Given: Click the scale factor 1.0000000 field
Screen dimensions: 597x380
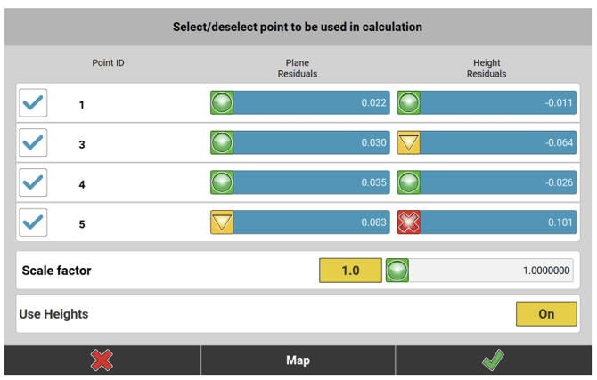Looking at the screenshot, I should [491, 271].
